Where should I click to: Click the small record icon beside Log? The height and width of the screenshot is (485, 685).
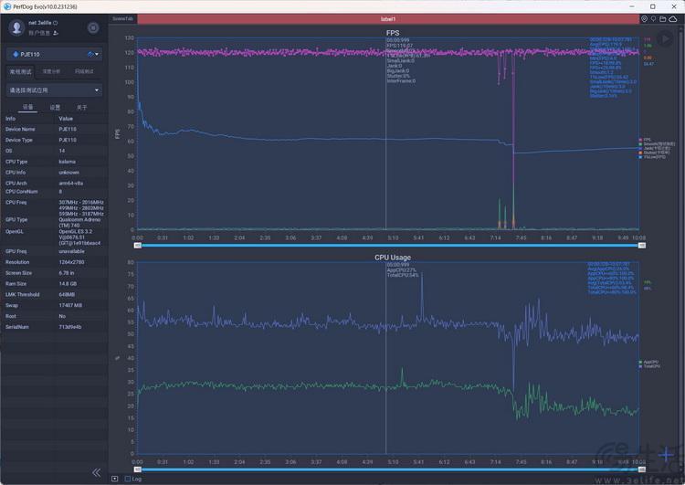pos(114,479)
